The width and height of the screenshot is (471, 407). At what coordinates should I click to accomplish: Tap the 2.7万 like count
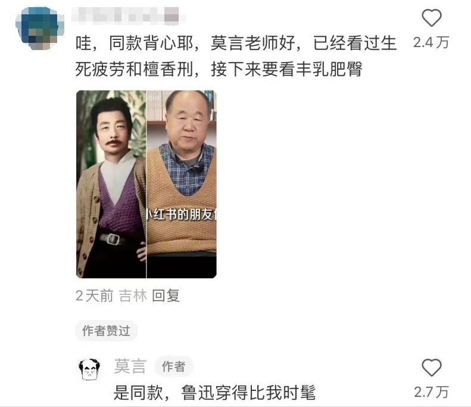click(431, 392)
